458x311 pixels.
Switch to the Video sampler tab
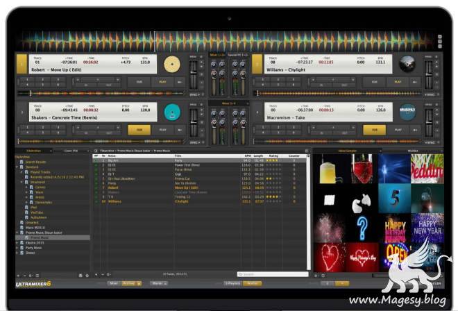point(348,151)
